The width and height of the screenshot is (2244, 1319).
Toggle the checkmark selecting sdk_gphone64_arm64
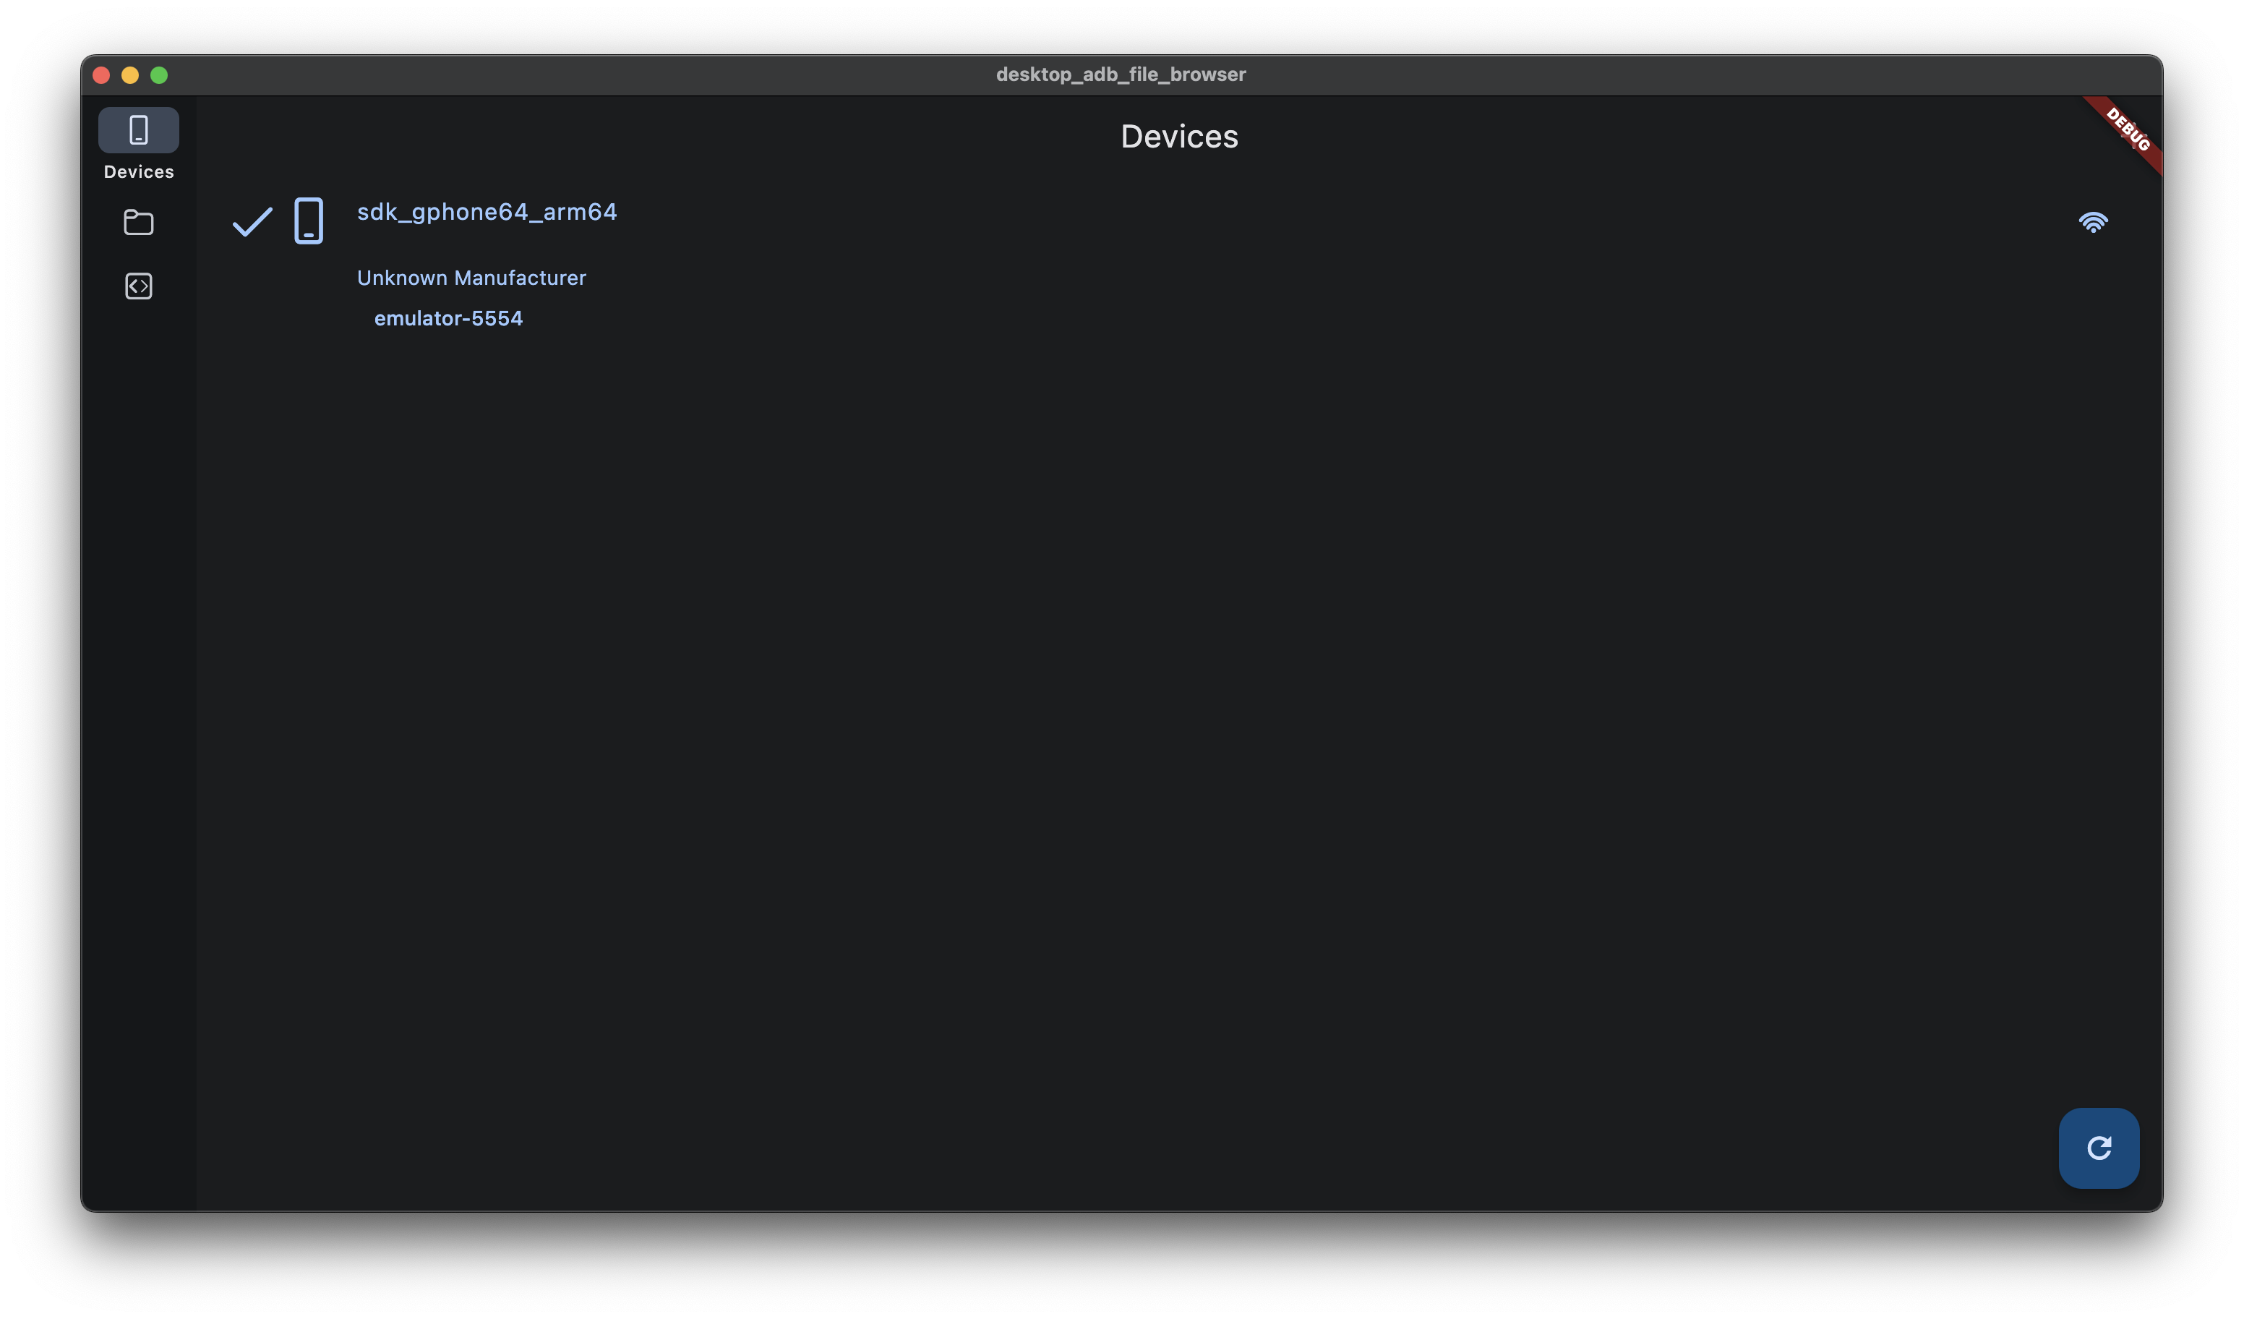(252, 221)
